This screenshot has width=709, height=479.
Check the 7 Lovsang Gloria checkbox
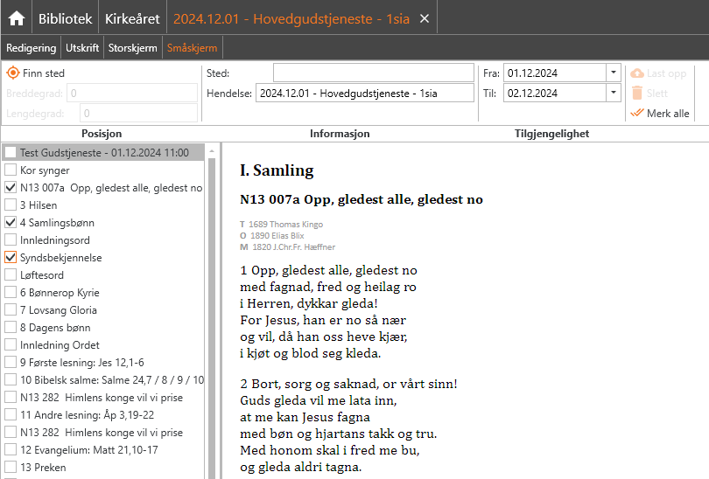[x=11, y=309]
